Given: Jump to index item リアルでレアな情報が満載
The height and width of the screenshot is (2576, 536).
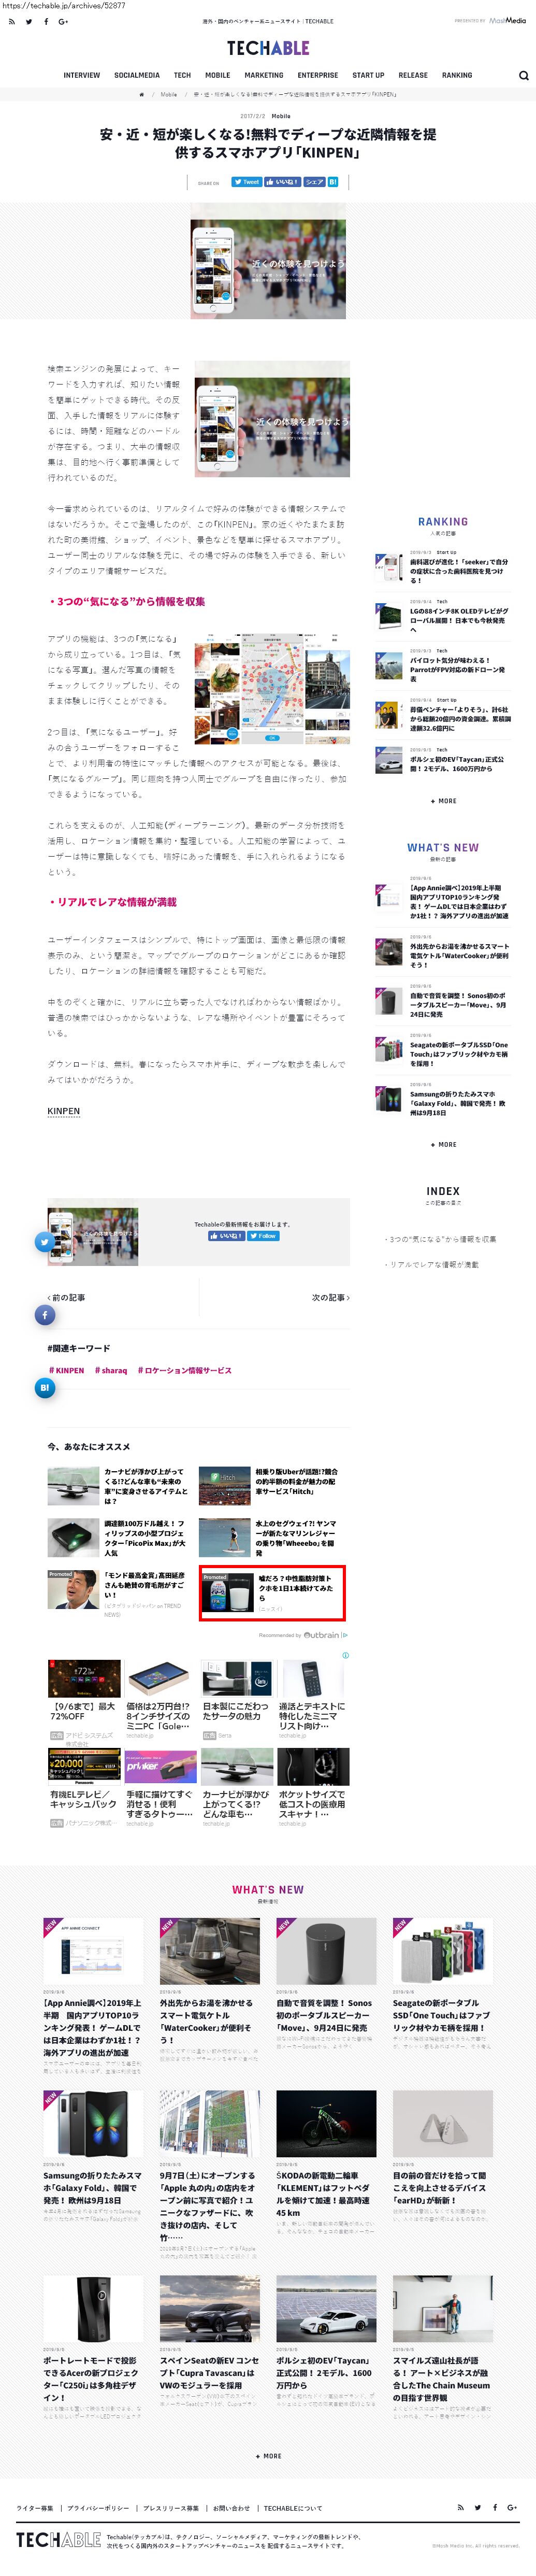Looking at the screenshot, I should [x=432, y=1265].
